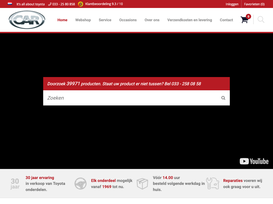Click the Dutch flag language icon
273x204 pixels.
(x=10, y=4)
